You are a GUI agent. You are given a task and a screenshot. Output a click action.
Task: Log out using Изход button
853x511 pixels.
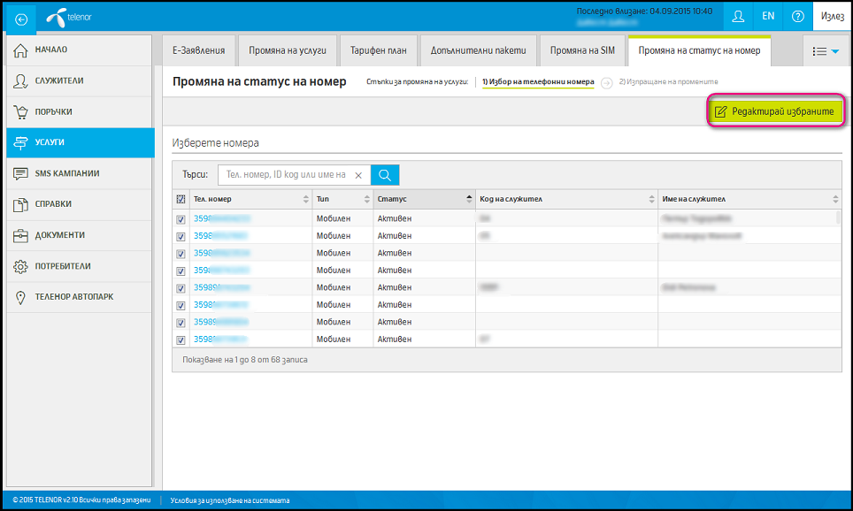pos(833,16)
